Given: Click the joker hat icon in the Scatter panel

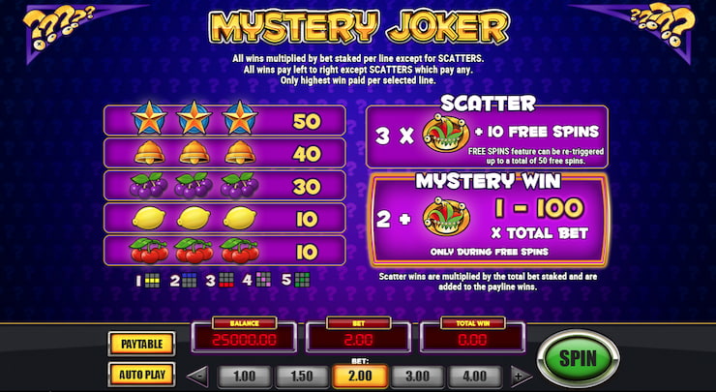Looking at the screenshot, I should point(446,134).
